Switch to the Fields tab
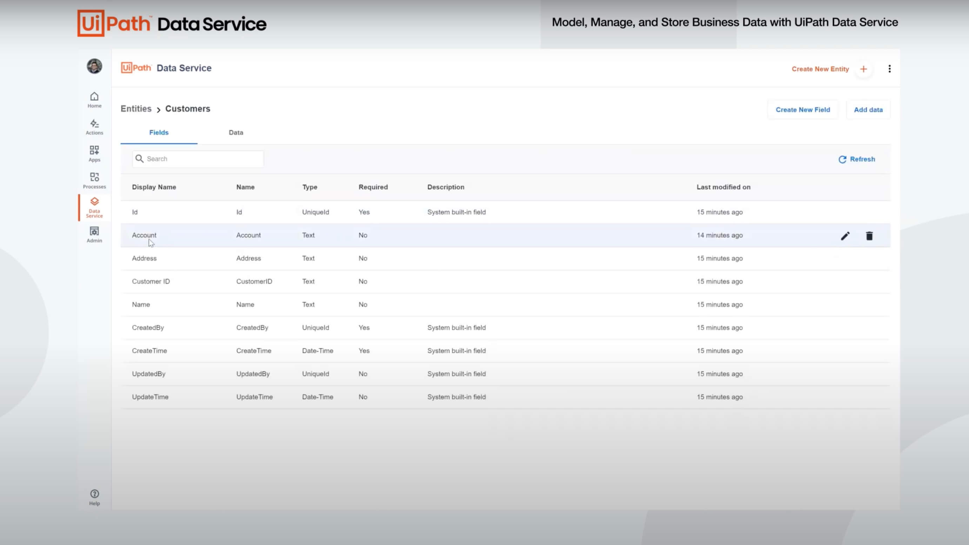This screenshot has height=545, width=969. pyautogui.click(x=159, y=133)
